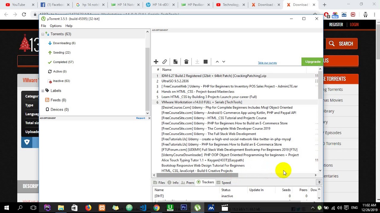Viewport: 380px width, 213px height.
Task: Select Bootstrap Responsive Web Design Tutorial torrent
Action: point(203,166)
